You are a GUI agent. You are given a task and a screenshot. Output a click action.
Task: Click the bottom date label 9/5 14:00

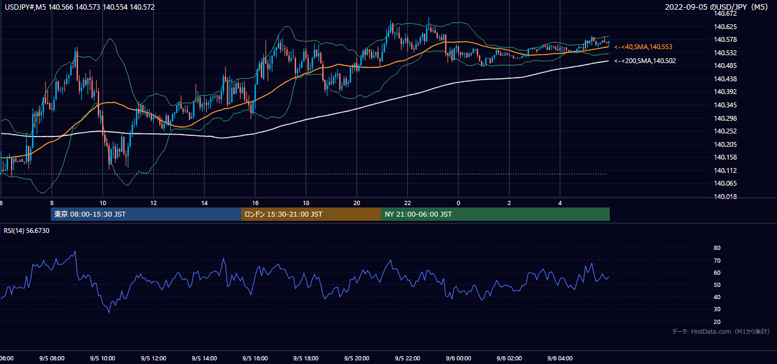coord(204,358)
